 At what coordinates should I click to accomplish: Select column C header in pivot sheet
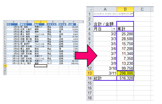coord(142,9)
